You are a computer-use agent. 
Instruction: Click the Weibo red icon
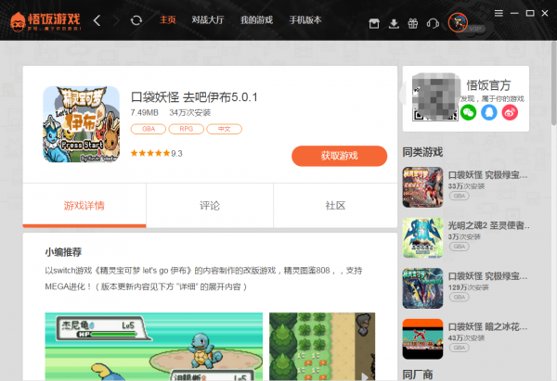(x=510, y=113)
